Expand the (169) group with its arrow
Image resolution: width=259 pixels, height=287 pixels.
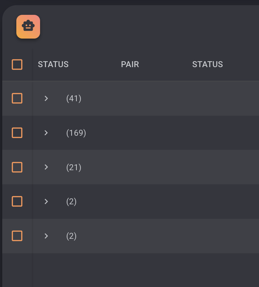click(x=46, y=133)
